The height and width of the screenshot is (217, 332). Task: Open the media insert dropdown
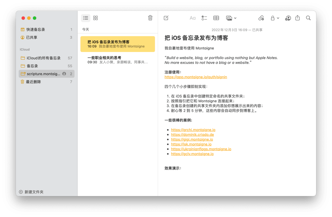(x=231, y=18)
